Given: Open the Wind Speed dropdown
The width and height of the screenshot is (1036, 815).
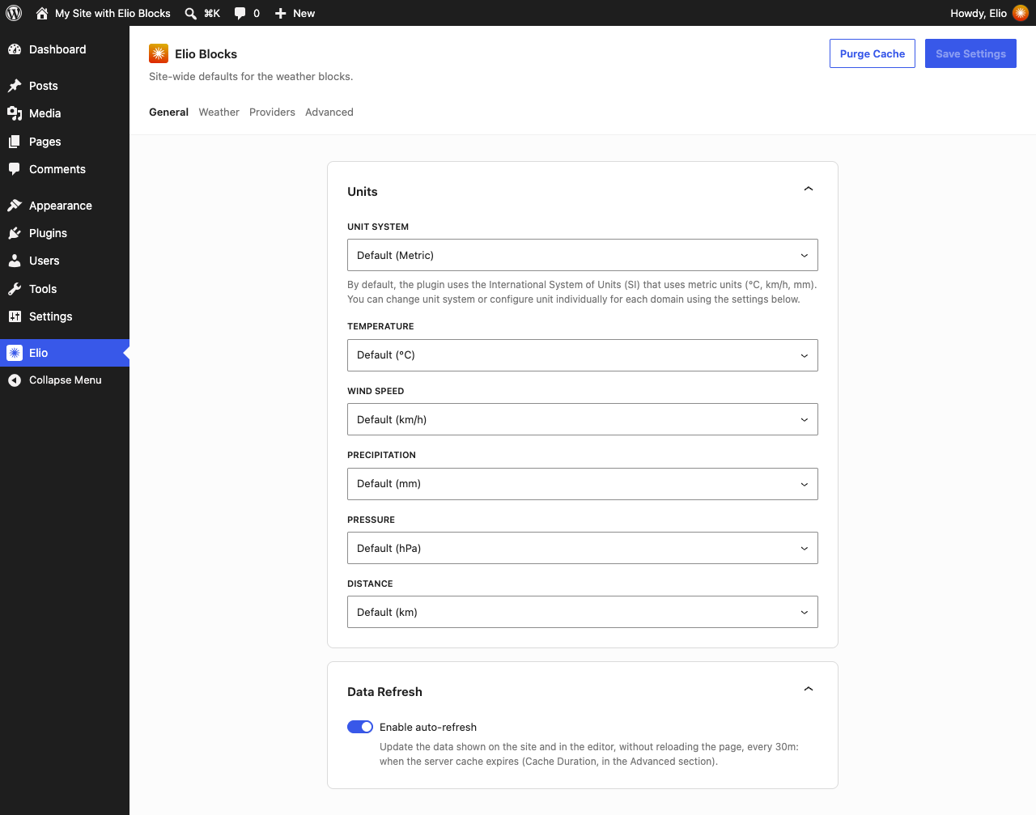Looking at the screenshot, I should (583, 419).
